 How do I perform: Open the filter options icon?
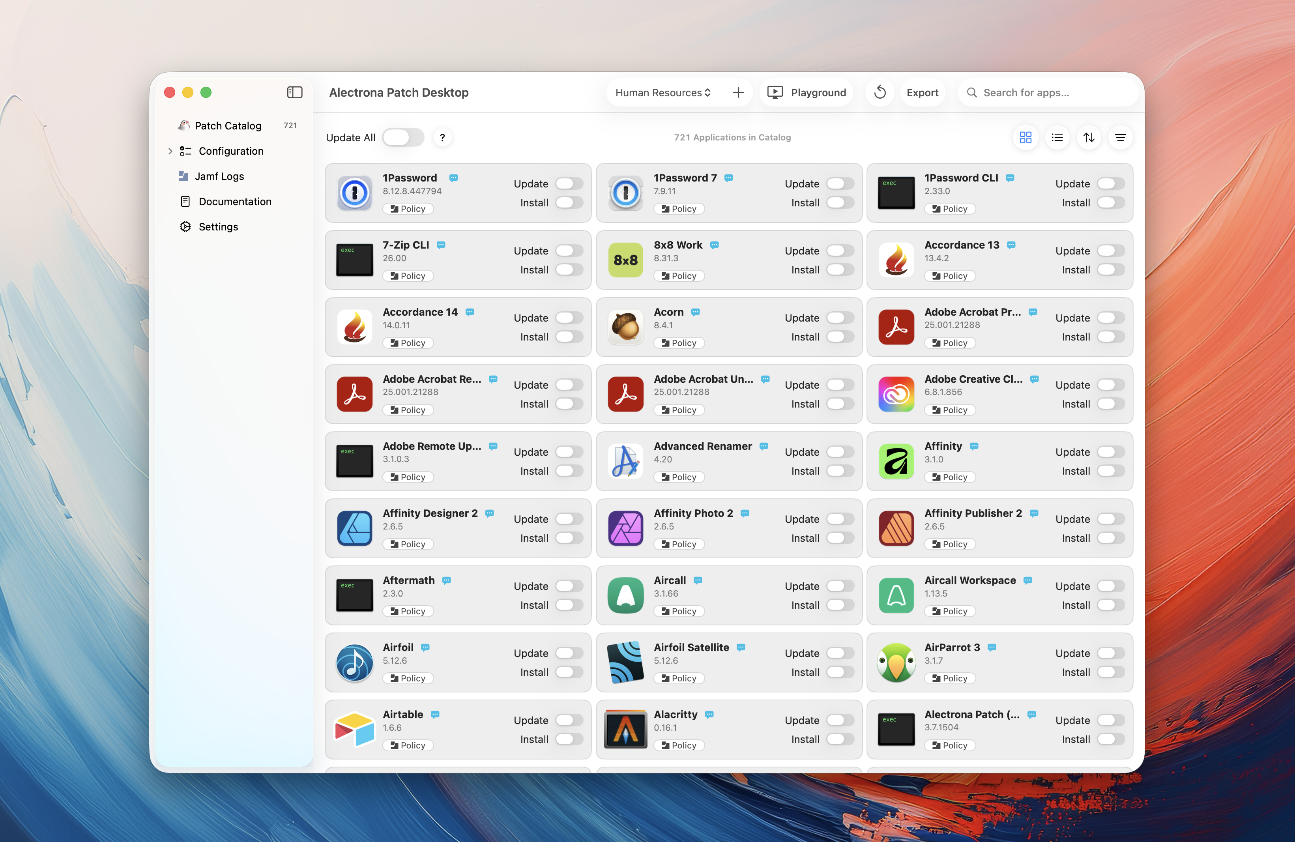pos(1120,138)
